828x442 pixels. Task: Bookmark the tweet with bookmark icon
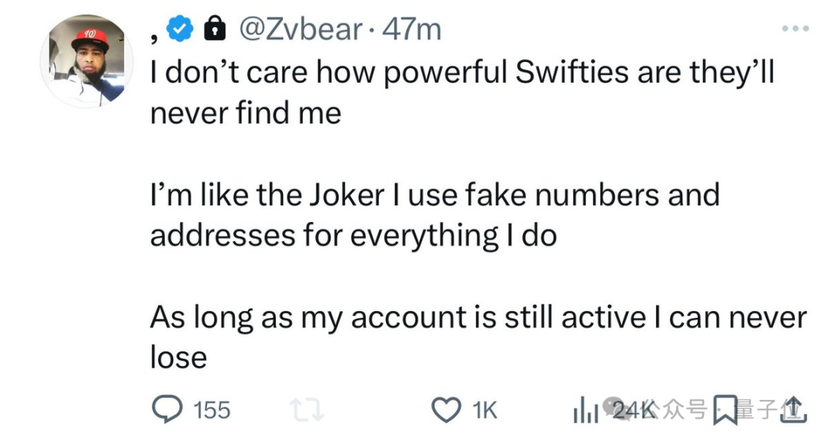(724, 411)
